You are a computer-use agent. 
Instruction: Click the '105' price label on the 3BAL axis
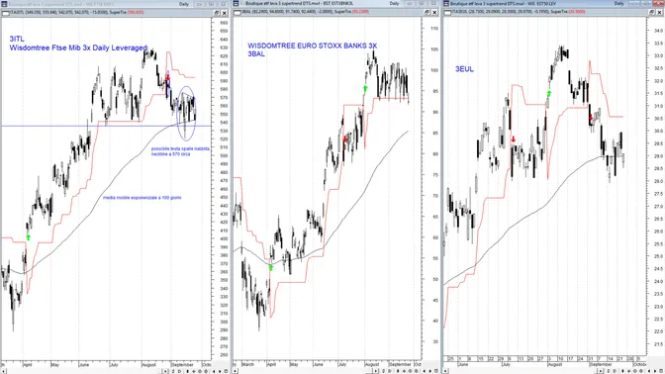tap(433, 49)
